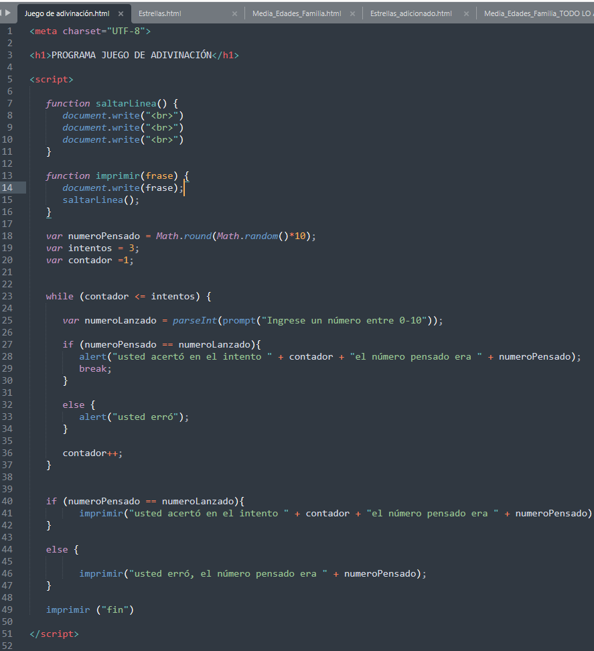Click parseInt on line 25
Screen dimensions: 594x651
pyautogui.click(x=195, y=321)
